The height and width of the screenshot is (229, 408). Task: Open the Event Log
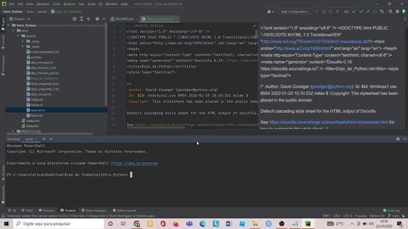tap(391, 211)
